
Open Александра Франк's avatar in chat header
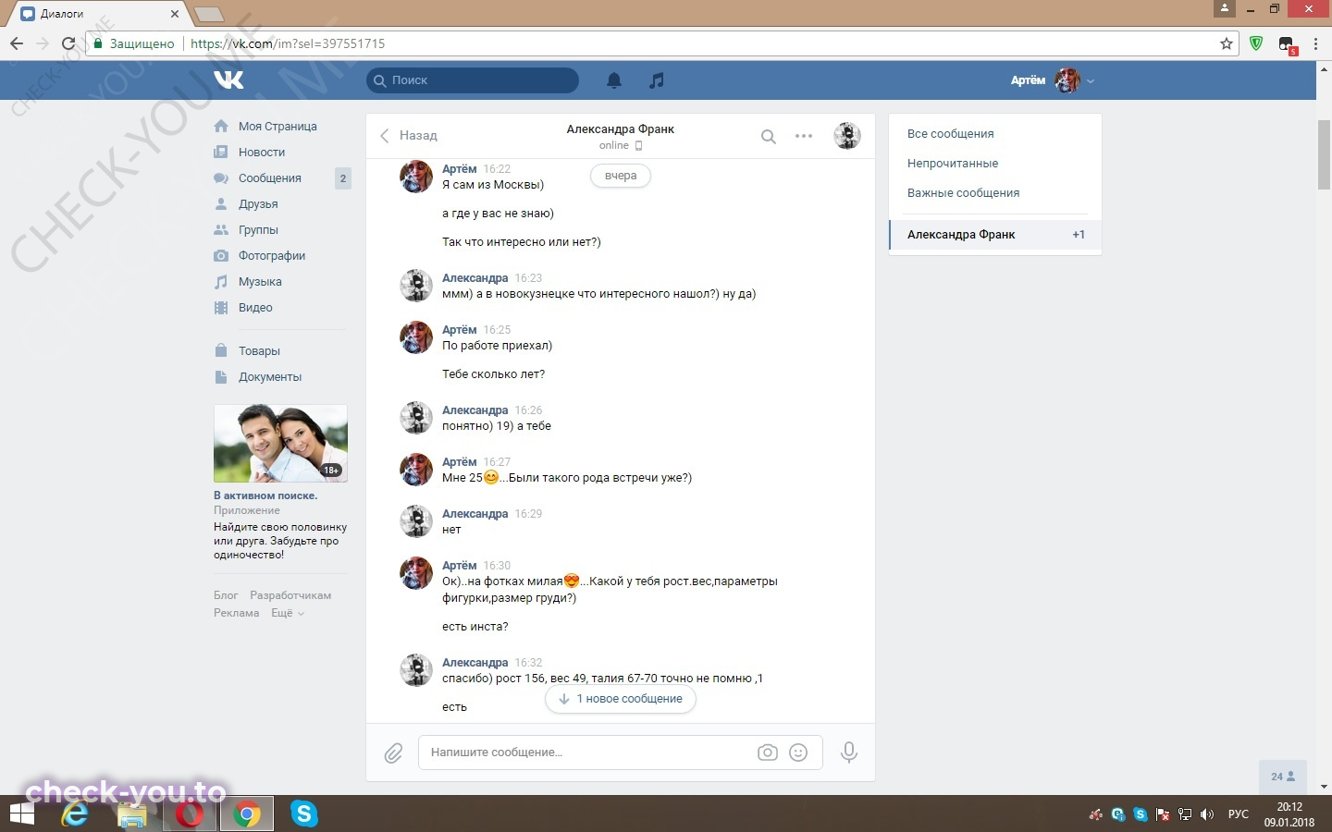[x=847, y=136]
